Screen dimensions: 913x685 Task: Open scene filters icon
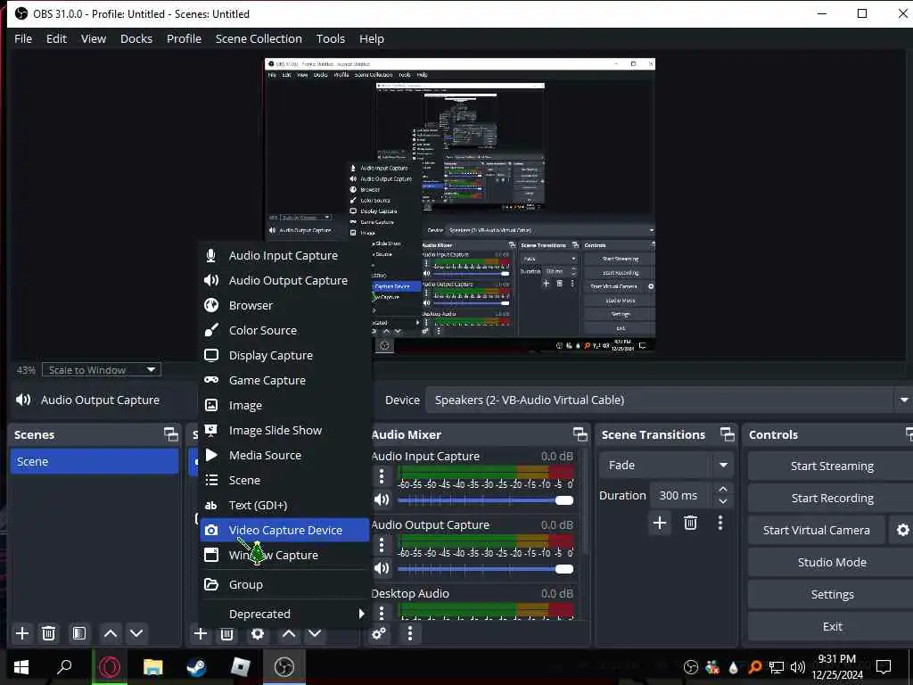79,633
